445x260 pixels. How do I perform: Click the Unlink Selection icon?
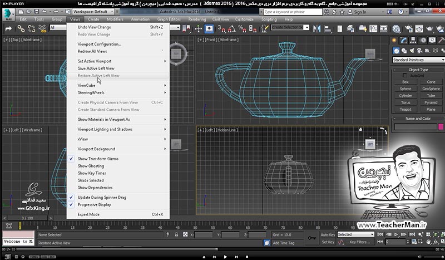(x=32, y=28)
